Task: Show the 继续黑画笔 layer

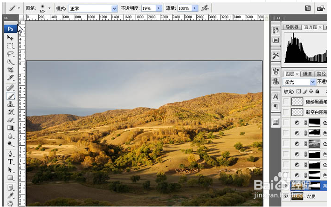Action: point(286,102)
